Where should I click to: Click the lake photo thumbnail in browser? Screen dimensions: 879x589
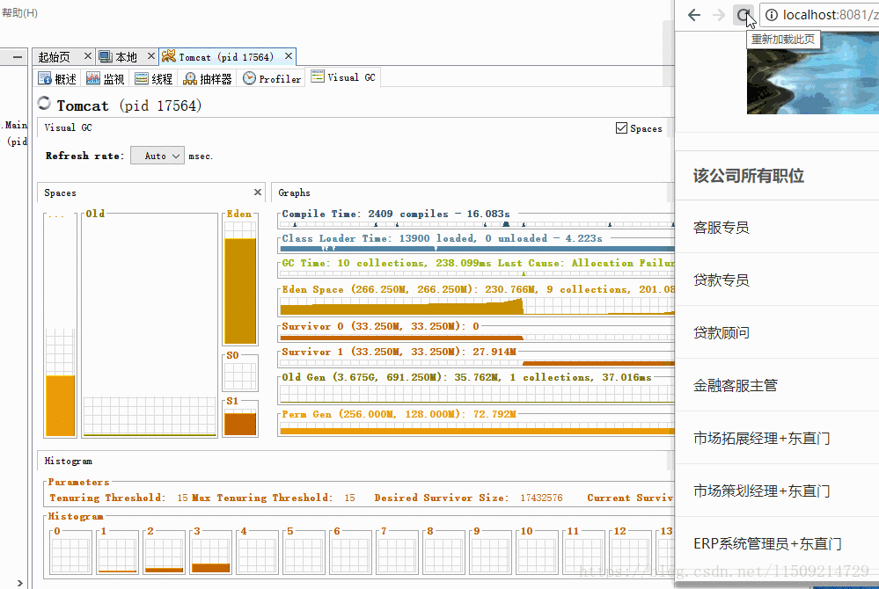click(x=813, y=73)
